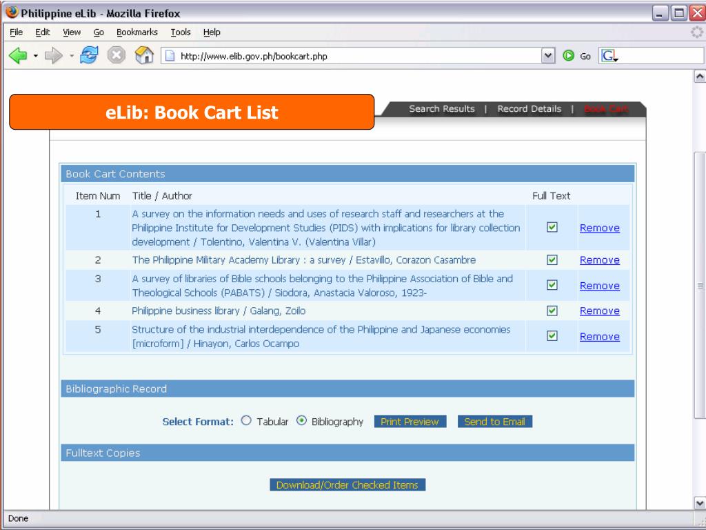The height and width of the screenshot is (530, 706).
Task: Click the throbber activity indicator icon
Action: 696,32
